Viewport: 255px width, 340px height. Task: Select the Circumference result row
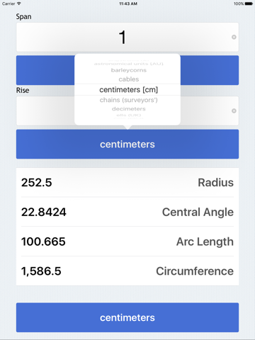(127, 271)
